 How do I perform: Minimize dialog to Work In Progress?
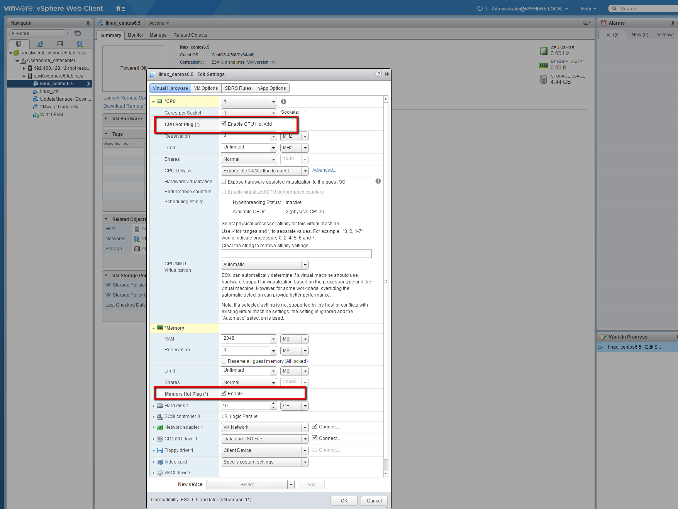(387, 74)
